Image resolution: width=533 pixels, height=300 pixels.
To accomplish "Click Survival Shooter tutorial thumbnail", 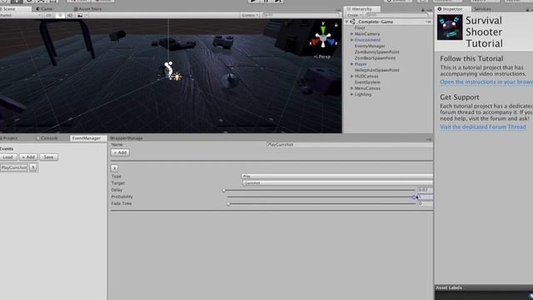I will pyautogui.click(x=450, y=27).
